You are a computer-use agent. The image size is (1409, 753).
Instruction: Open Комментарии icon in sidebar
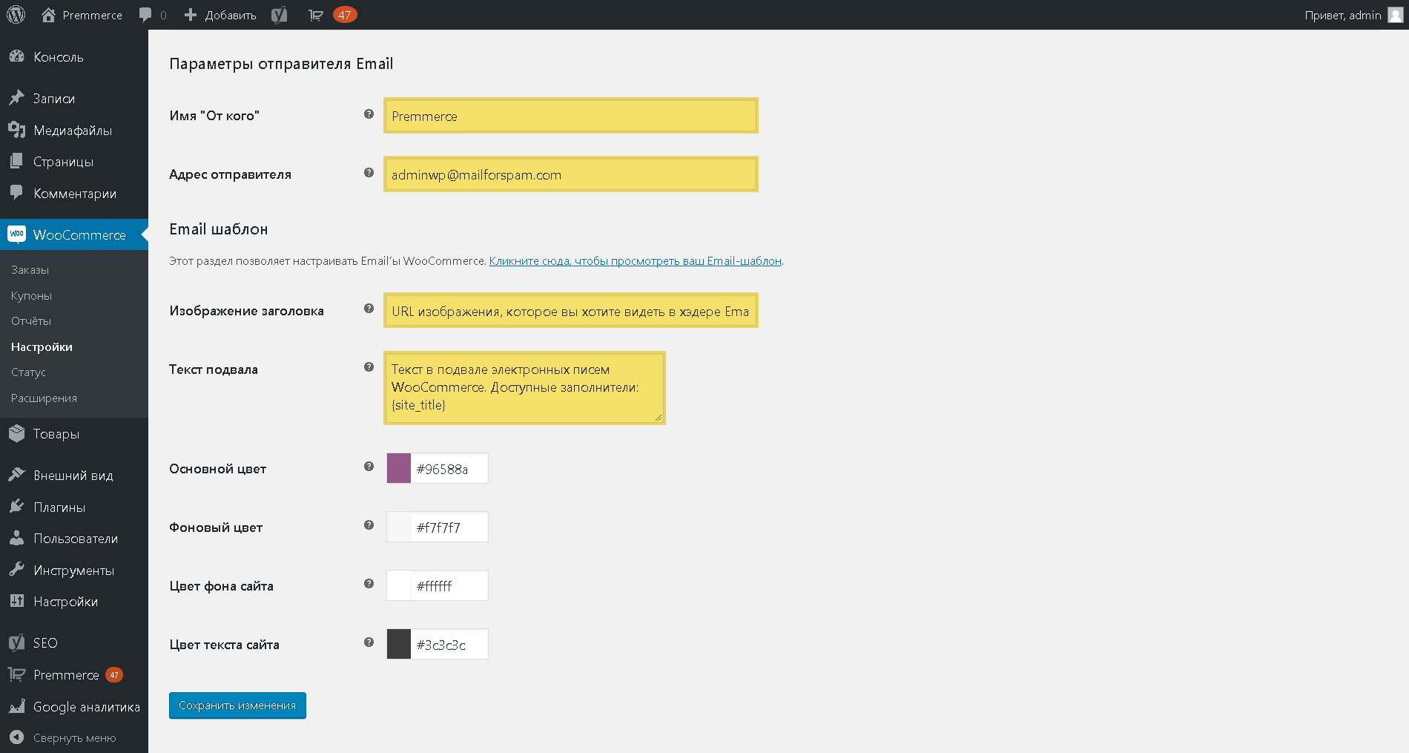16,193
